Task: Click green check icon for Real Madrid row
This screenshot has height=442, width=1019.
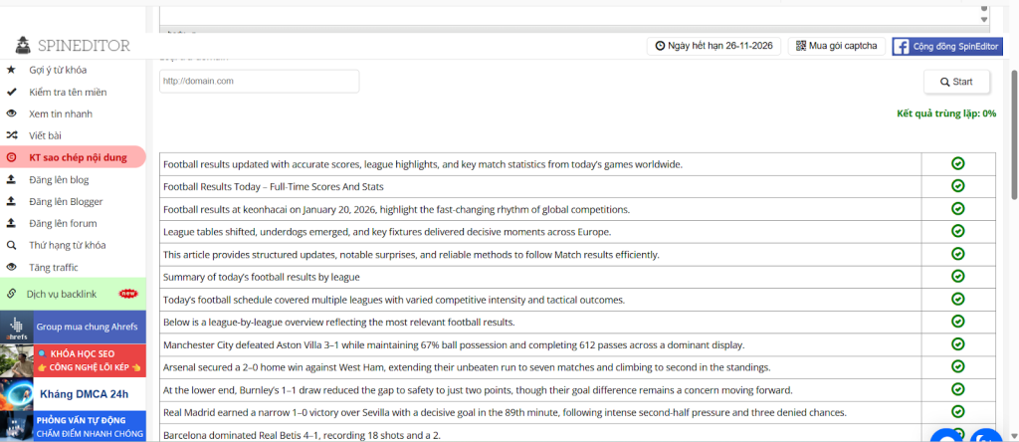Action: pos(957,411)
